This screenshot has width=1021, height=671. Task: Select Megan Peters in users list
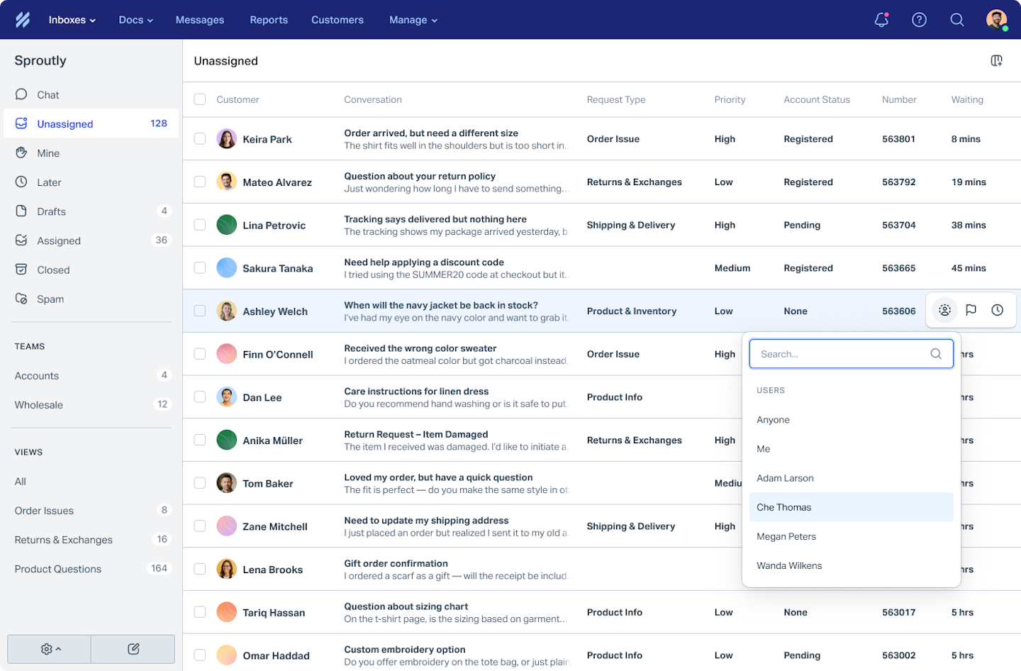click(852, 536)
